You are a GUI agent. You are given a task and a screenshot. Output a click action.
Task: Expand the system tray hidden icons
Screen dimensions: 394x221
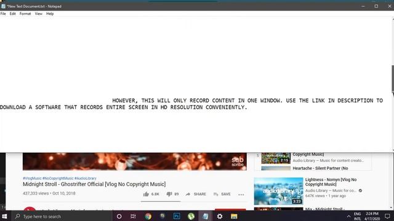click(x=348, y=217)
